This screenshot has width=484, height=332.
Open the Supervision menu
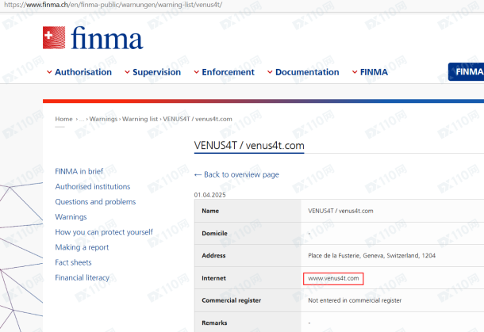click(x=156, y=72)
